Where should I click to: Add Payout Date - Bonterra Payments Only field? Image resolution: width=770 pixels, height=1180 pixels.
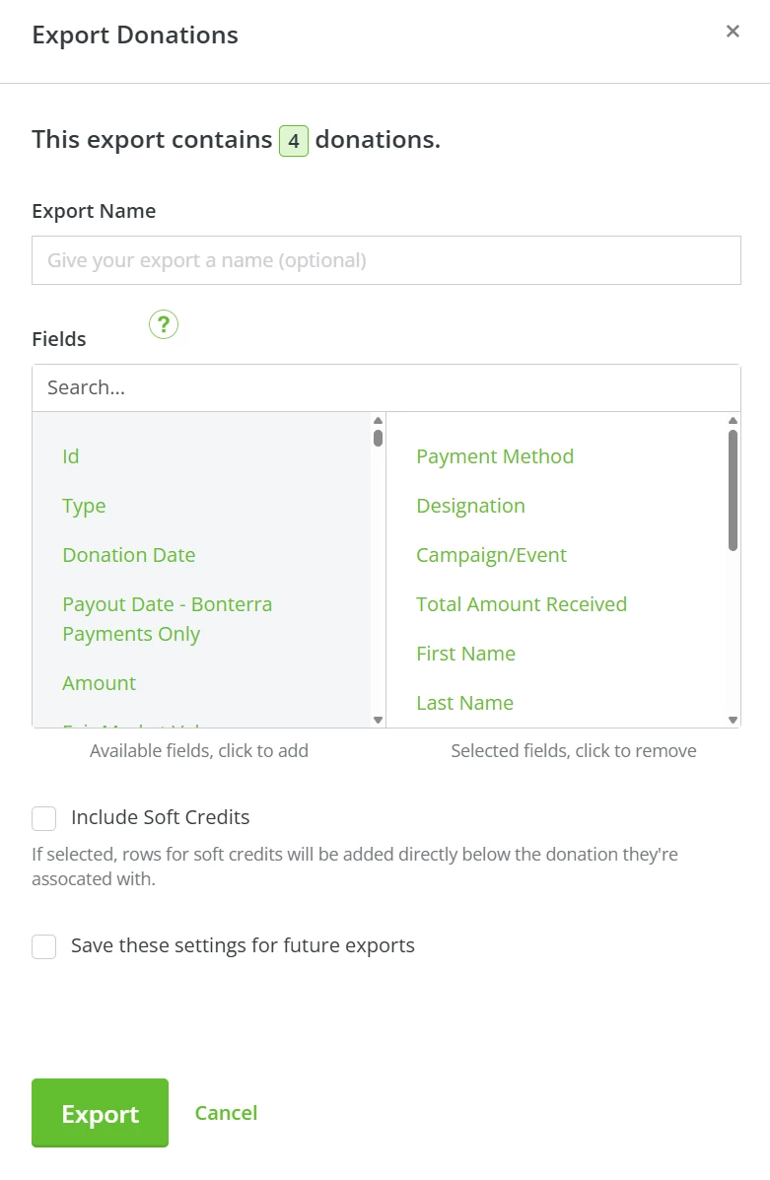[x=167, y=619]
